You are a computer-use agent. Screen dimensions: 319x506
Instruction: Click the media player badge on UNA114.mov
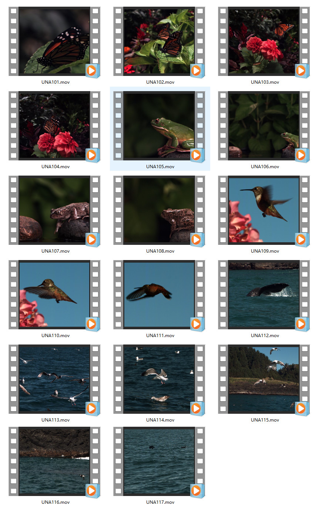(x=197, y=409)
